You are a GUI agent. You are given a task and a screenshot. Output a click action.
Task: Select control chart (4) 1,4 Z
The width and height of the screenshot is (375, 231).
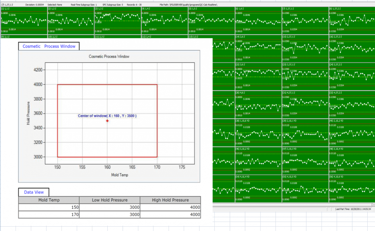pyautogui.click(x=164, y=20)
